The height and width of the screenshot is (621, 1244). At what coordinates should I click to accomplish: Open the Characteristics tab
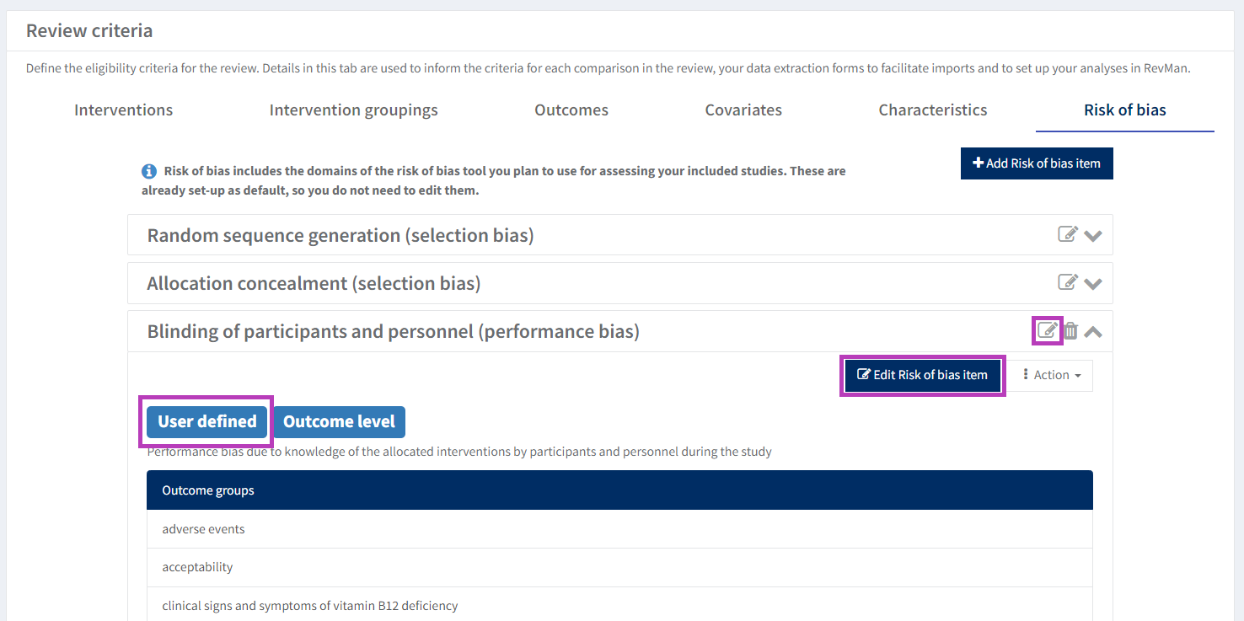pyautogui.click(x=932, y=110)
